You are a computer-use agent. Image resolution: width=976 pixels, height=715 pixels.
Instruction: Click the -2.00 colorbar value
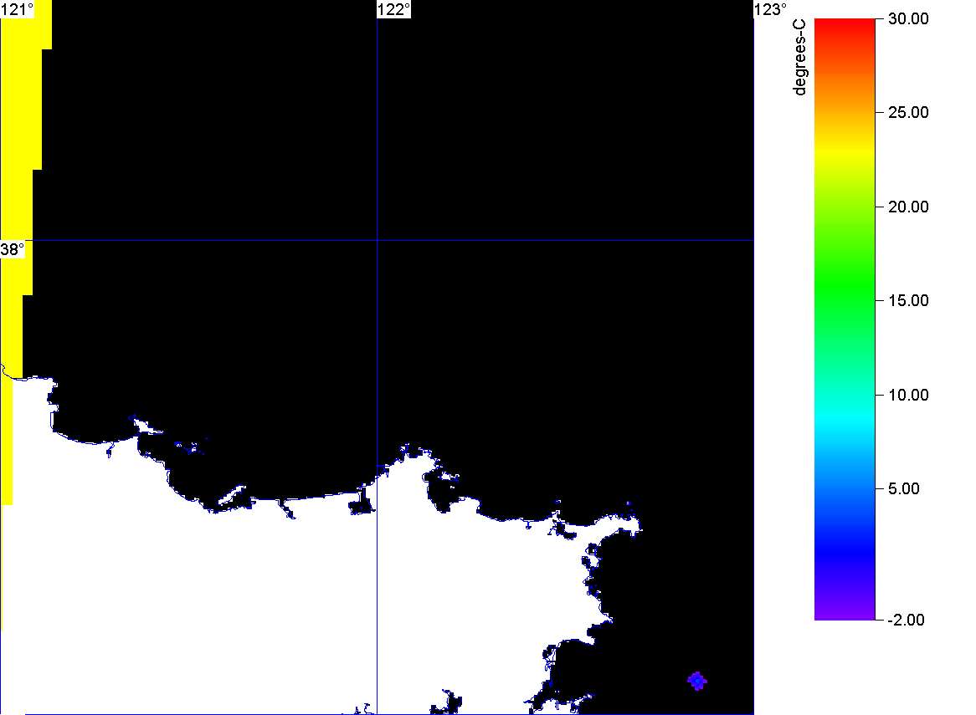point(906,620)
